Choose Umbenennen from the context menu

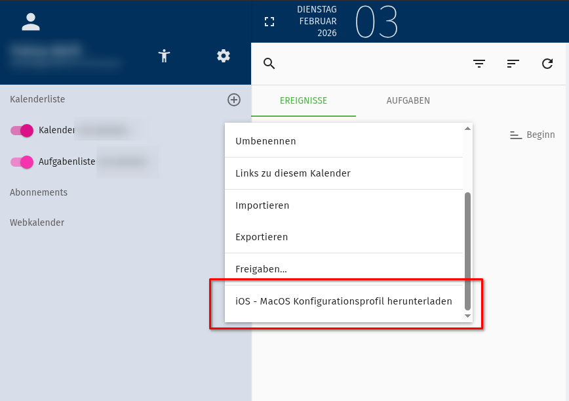(265, 141)
